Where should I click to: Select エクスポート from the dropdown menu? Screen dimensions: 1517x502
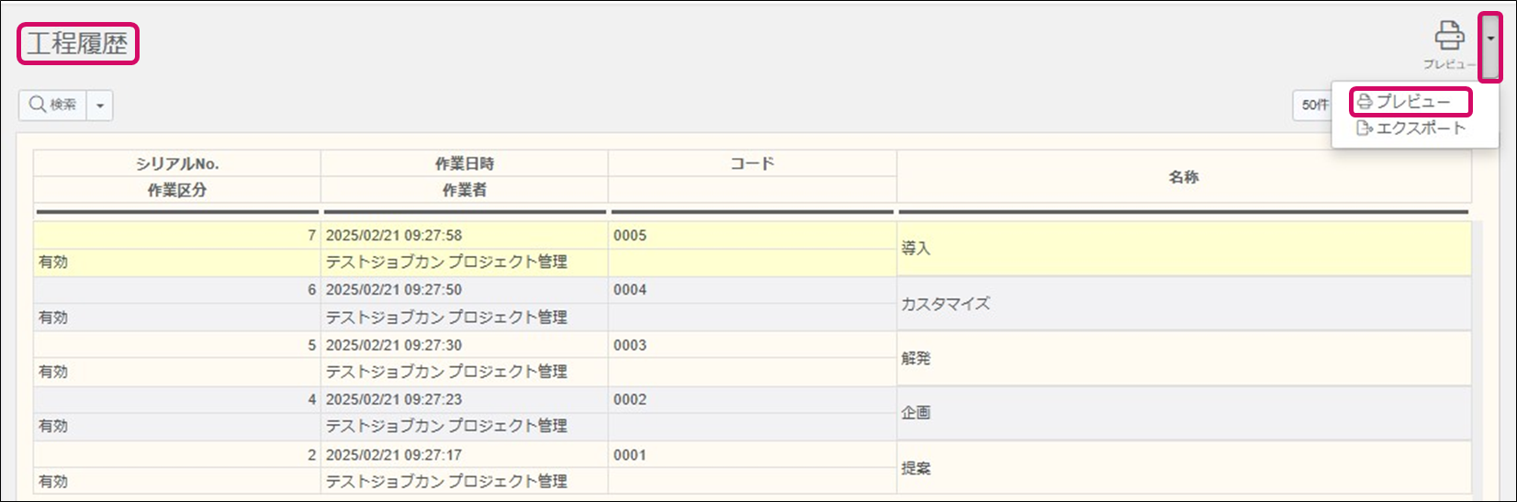coord(1410,128)
